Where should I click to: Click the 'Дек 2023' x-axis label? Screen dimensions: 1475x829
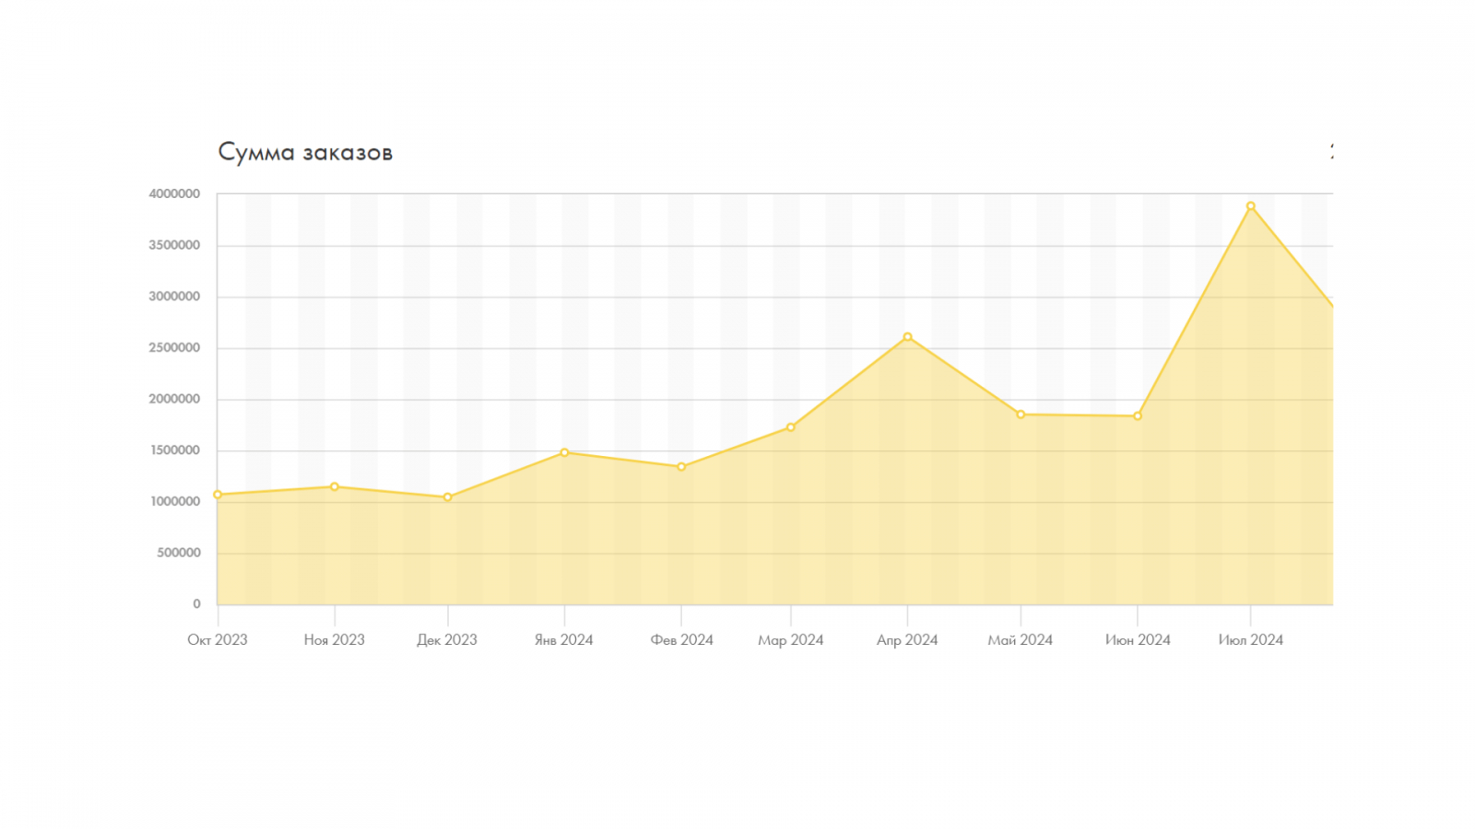pos(447,640)
